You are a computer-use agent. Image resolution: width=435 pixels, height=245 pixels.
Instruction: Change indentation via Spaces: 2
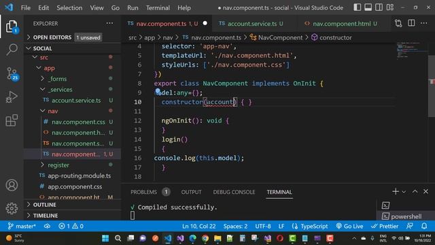point(236,227)
